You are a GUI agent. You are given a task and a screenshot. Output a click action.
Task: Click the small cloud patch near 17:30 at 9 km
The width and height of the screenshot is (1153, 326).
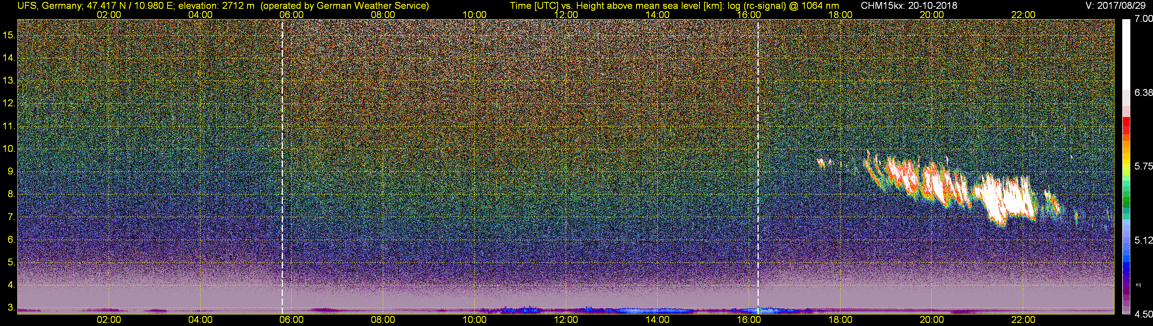coord(821,163)
